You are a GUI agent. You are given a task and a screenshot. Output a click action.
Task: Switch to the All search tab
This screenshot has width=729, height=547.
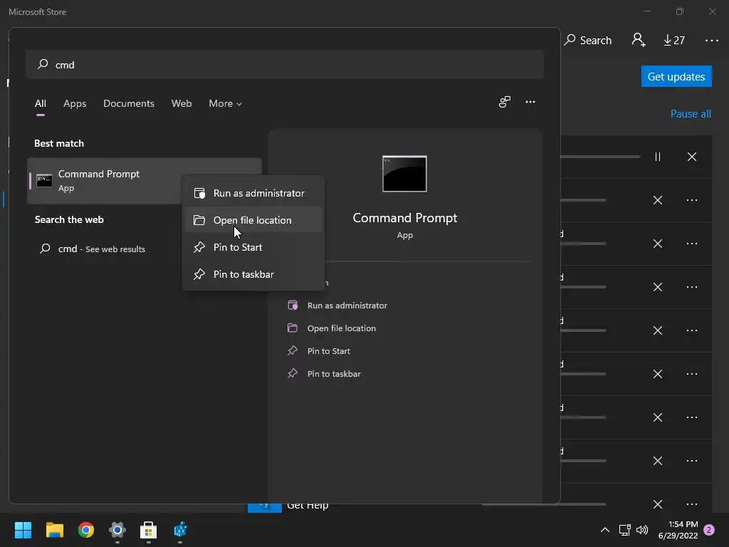coord(41,103)
